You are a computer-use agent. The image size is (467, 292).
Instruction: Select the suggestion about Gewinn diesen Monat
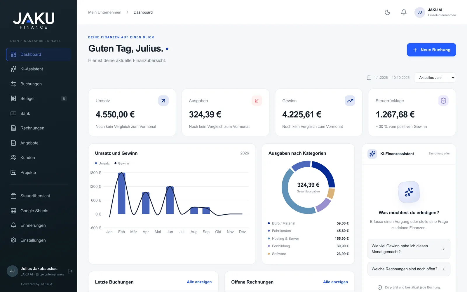click(x=409, y=249)
